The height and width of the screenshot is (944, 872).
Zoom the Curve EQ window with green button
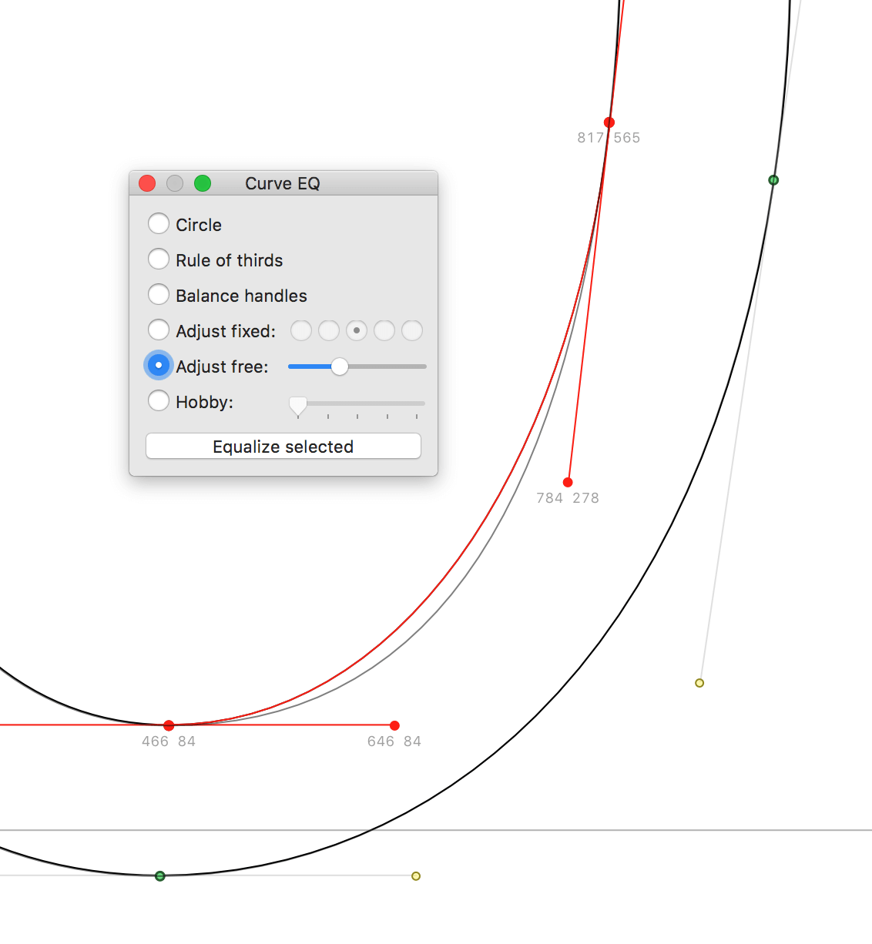(203, 183)
